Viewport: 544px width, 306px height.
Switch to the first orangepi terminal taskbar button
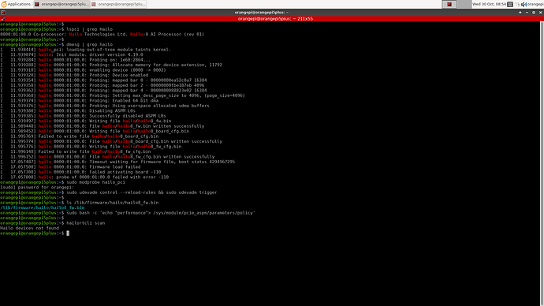[61, 4]
